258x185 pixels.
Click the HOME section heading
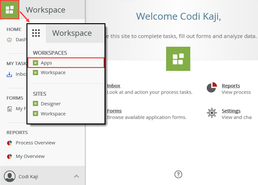(14, 29)
